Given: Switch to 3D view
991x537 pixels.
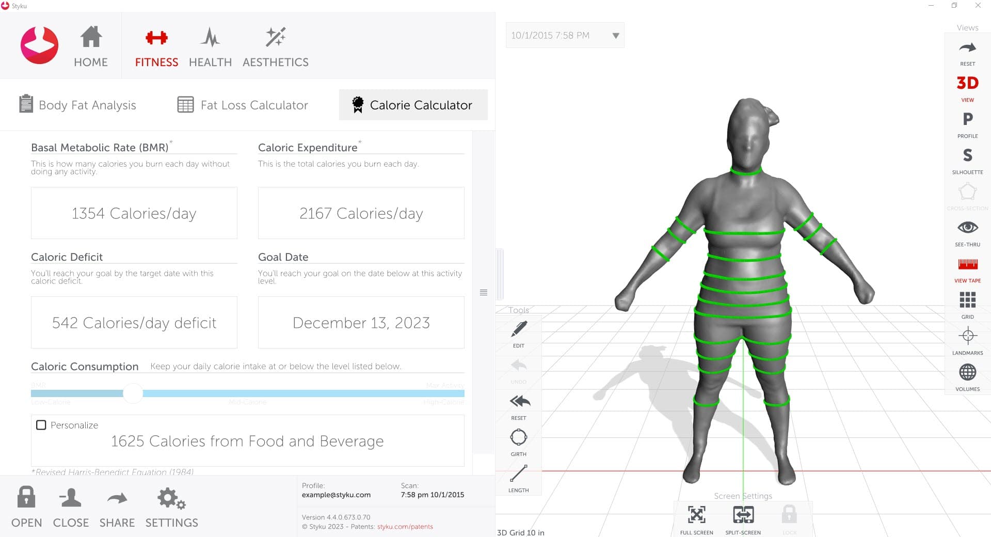Looking at the screenshot, I should [x=967, y=89].
